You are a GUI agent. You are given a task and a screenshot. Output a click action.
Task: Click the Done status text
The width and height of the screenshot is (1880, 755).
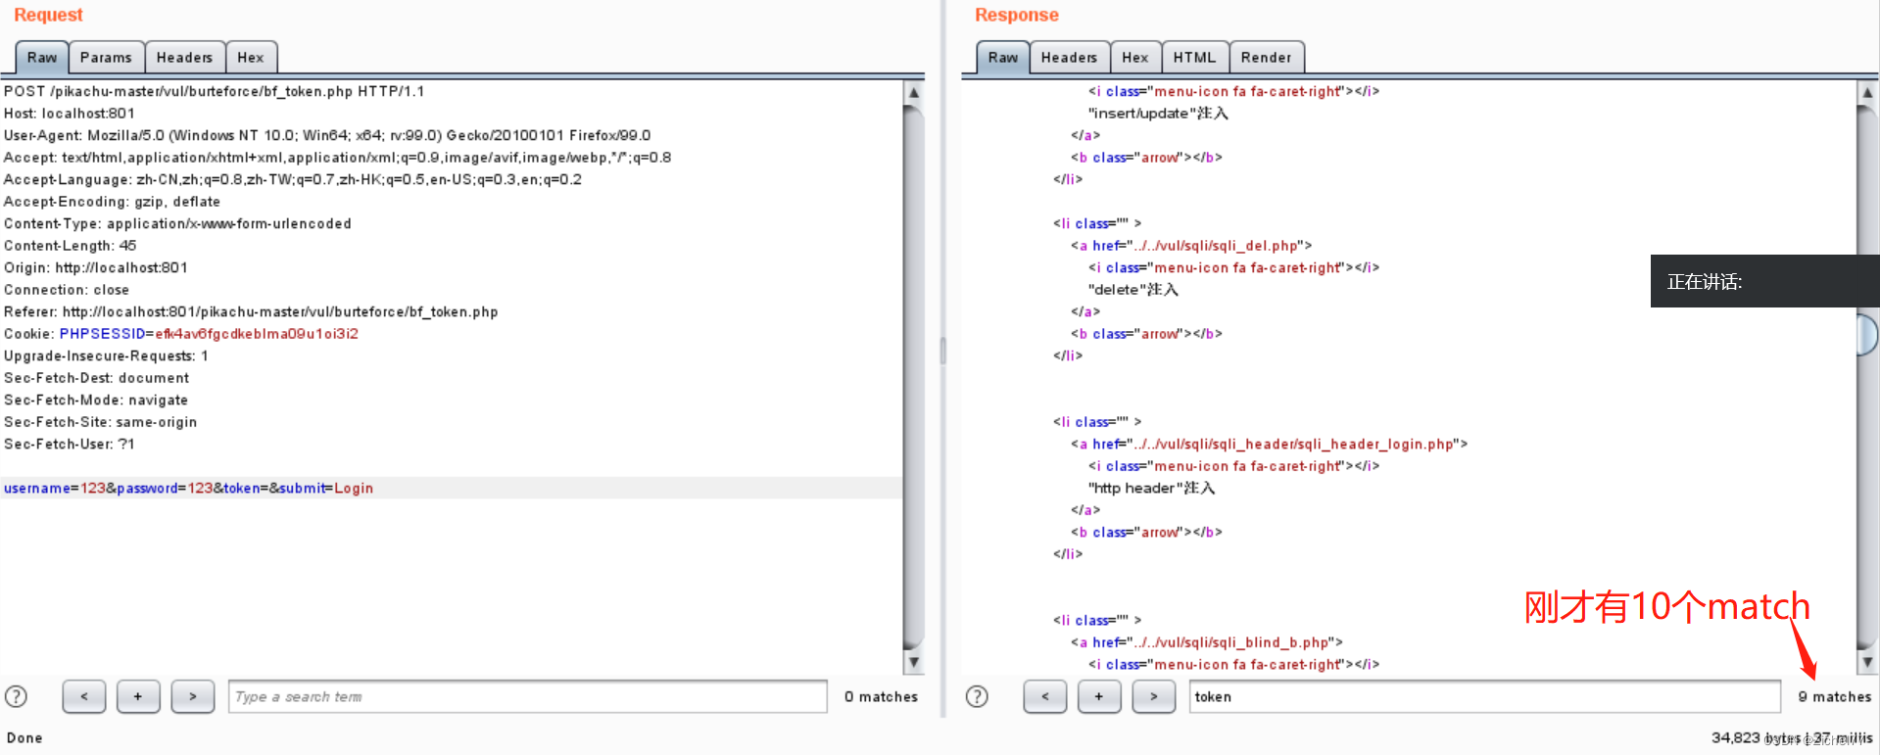point(24,737)
